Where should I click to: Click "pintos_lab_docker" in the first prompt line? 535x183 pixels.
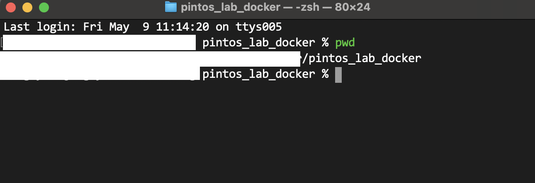tap(258, 43)
